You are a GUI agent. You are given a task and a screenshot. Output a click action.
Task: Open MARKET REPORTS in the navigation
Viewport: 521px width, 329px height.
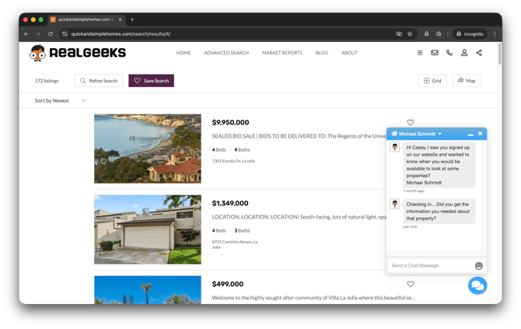pos(282,53)
